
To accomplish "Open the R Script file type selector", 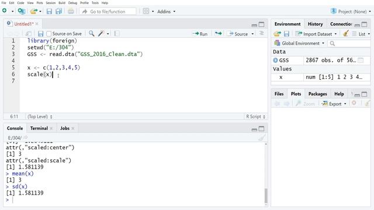I will point(255,117).
